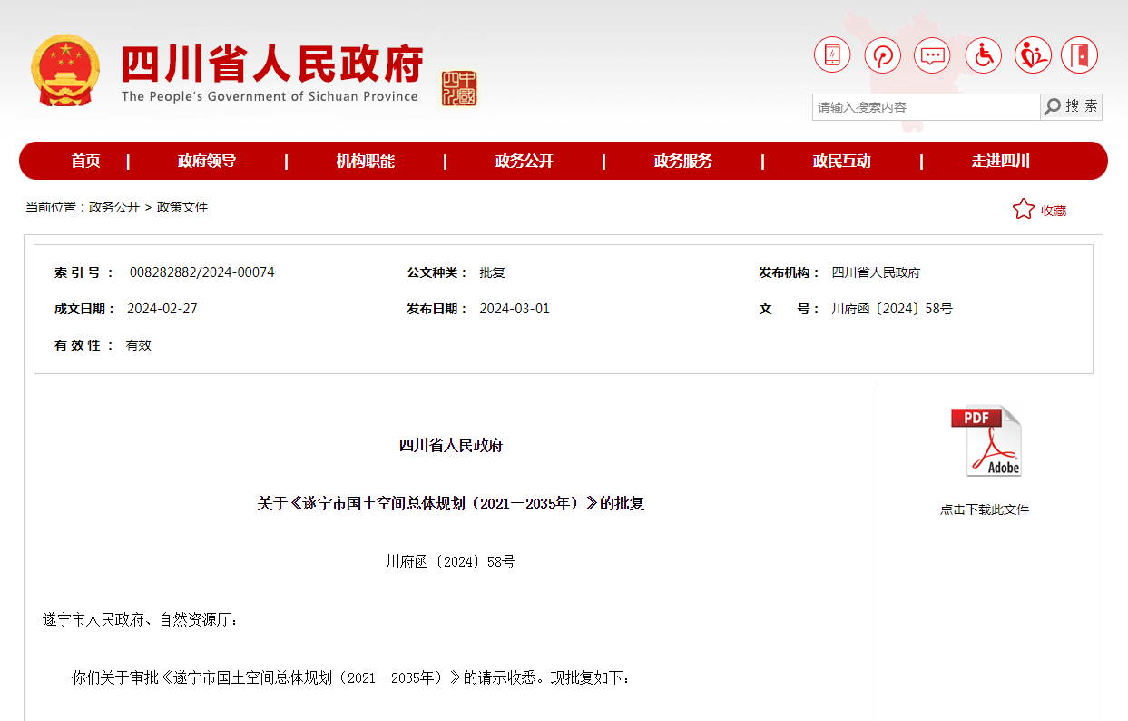This screenshot has width=1128, height=721.
Task: Click the mobile phone icon in header
Action: (831, 55)
